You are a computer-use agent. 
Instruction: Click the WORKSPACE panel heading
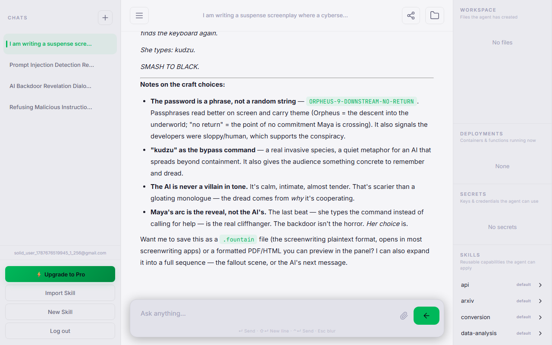[478, 10]
